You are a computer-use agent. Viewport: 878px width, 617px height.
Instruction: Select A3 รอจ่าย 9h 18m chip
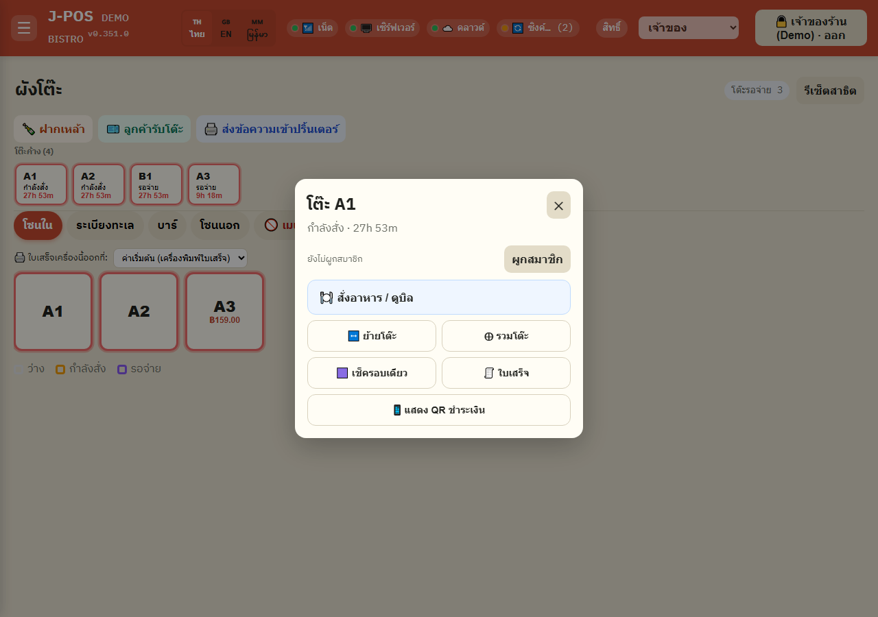pyautogui.click(x=214, y=184)
